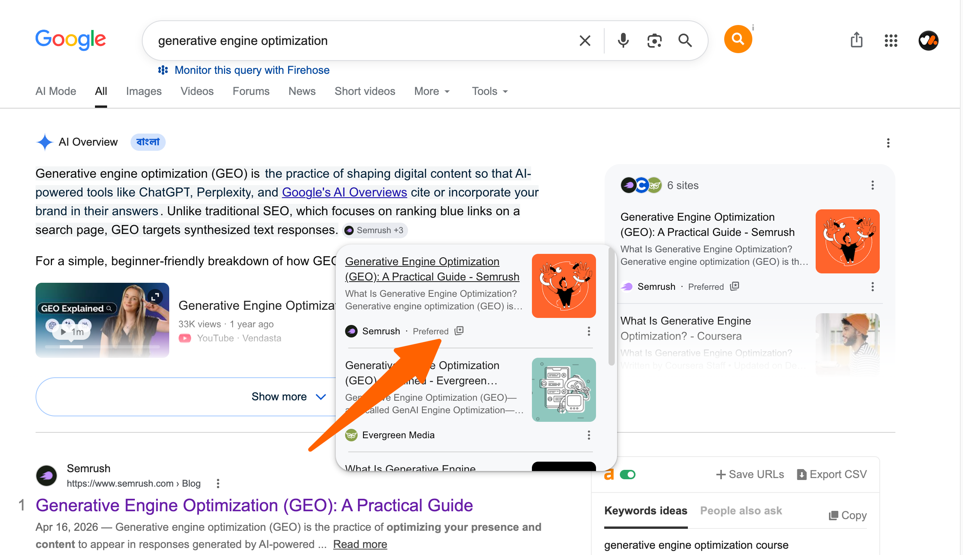Select the Videos tab
This screenshot has height=555, width=963.
[x=197, y=91]
